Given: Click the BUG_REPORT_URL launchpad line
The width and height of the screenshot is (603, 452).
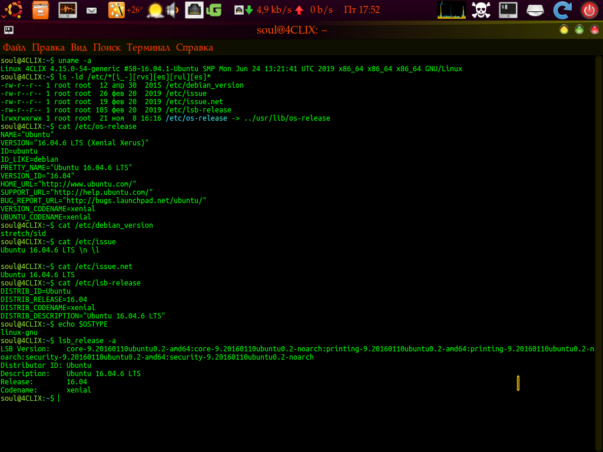Looking at the screenshot, I should click(104, 201).
